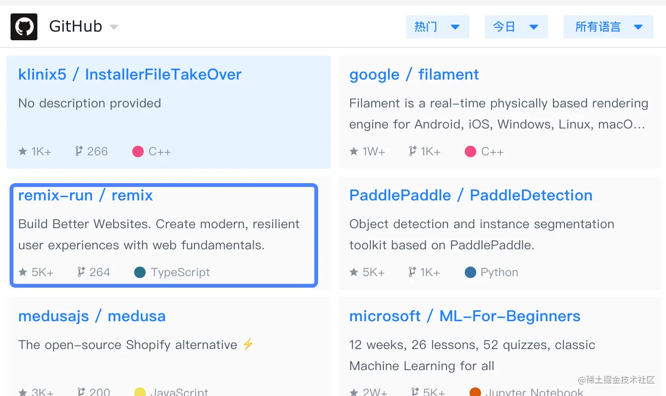Click the fork icon on PaddleDetection card
This screenshot has width=666, height=396.
pyautogui.click(x=413, y=272)
